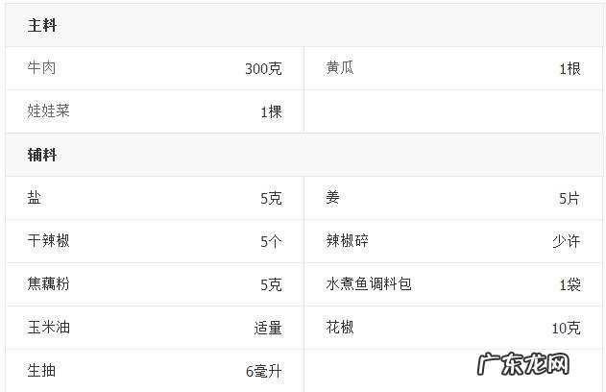Select the 300克 quantity for 牛肉
This screenshot has width=606, height=392.
[263, 69]
